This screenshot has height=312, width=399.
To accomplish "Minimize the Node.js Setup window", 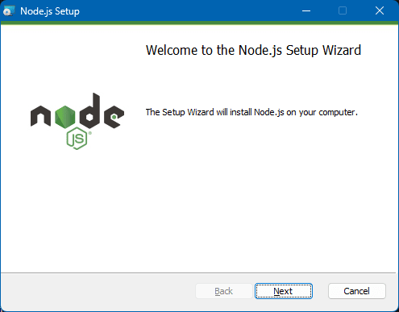I will pyautogui.click(x=306, y=11).
